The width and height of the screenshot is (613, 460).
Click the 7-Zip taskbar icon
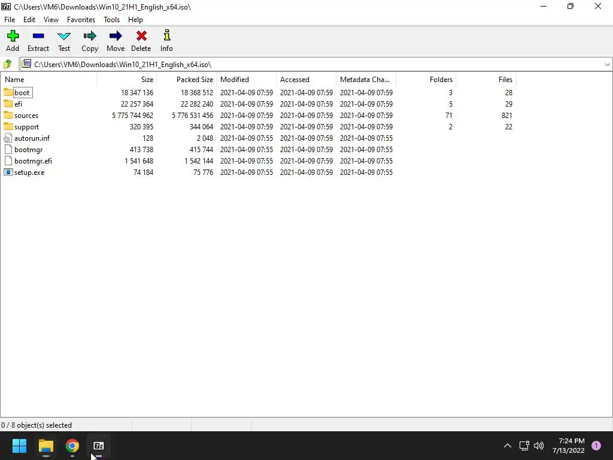coord(99,446)
